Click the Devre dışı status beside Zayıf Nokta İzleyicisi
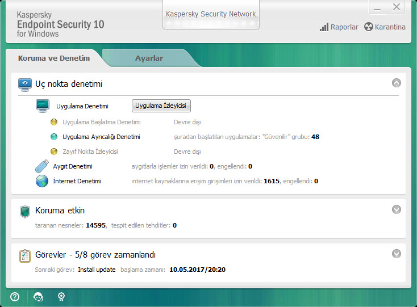The height and width of the screenshot is (307, 417). 187,152
